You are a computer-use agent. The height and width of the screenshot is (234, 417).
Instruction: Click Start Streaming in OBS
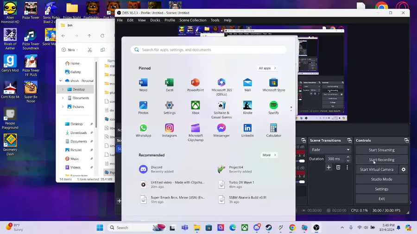382,150
